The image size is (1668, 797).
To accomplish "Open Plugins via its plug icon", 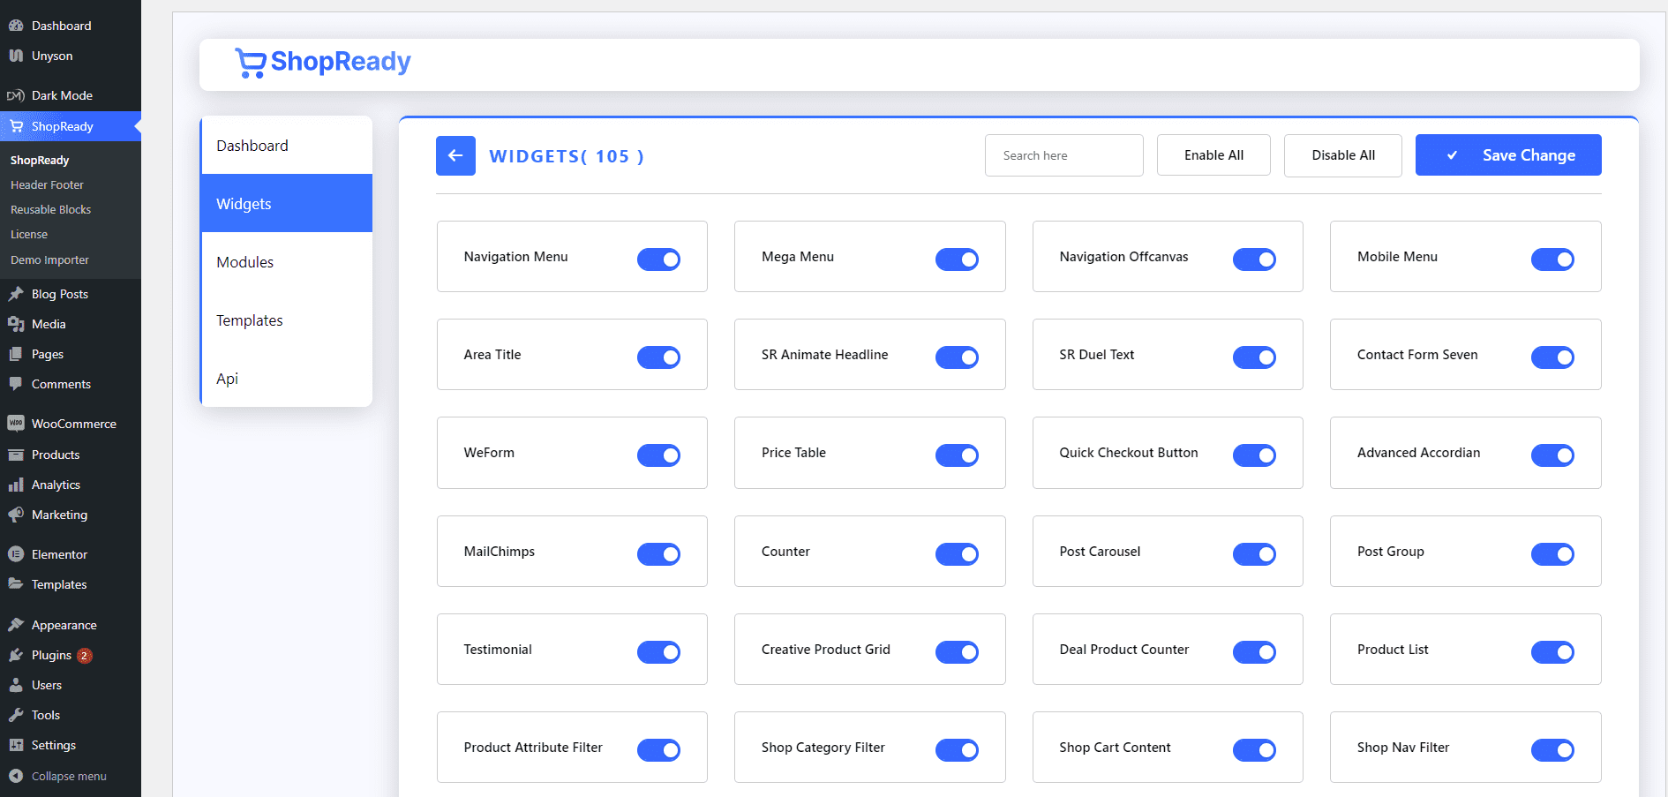I will point(16,655).
